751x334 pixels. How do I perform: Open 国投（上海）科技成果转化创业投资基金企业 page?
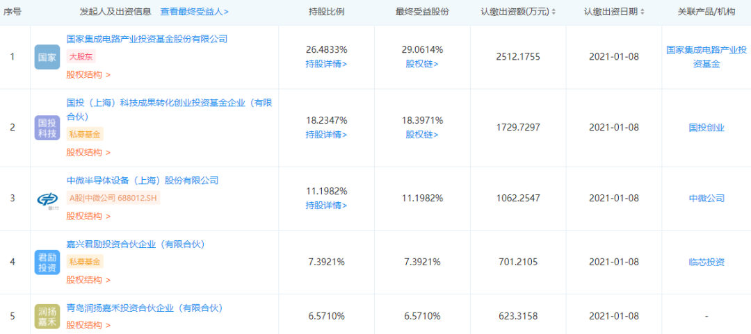(169, 110)
